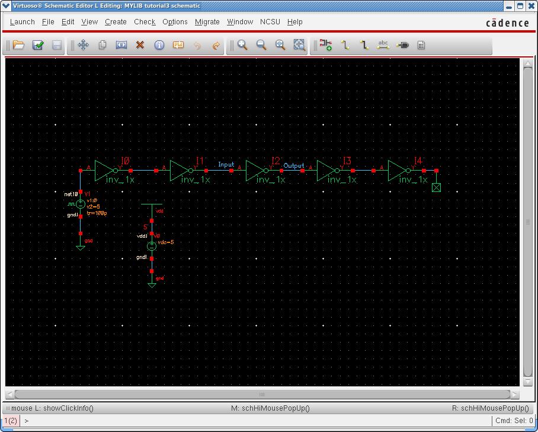Image resolution: width=538 pixels, height=432 pixels.
Task: Click the vertical scrollbar thumb
Action: tap(528, 222)
